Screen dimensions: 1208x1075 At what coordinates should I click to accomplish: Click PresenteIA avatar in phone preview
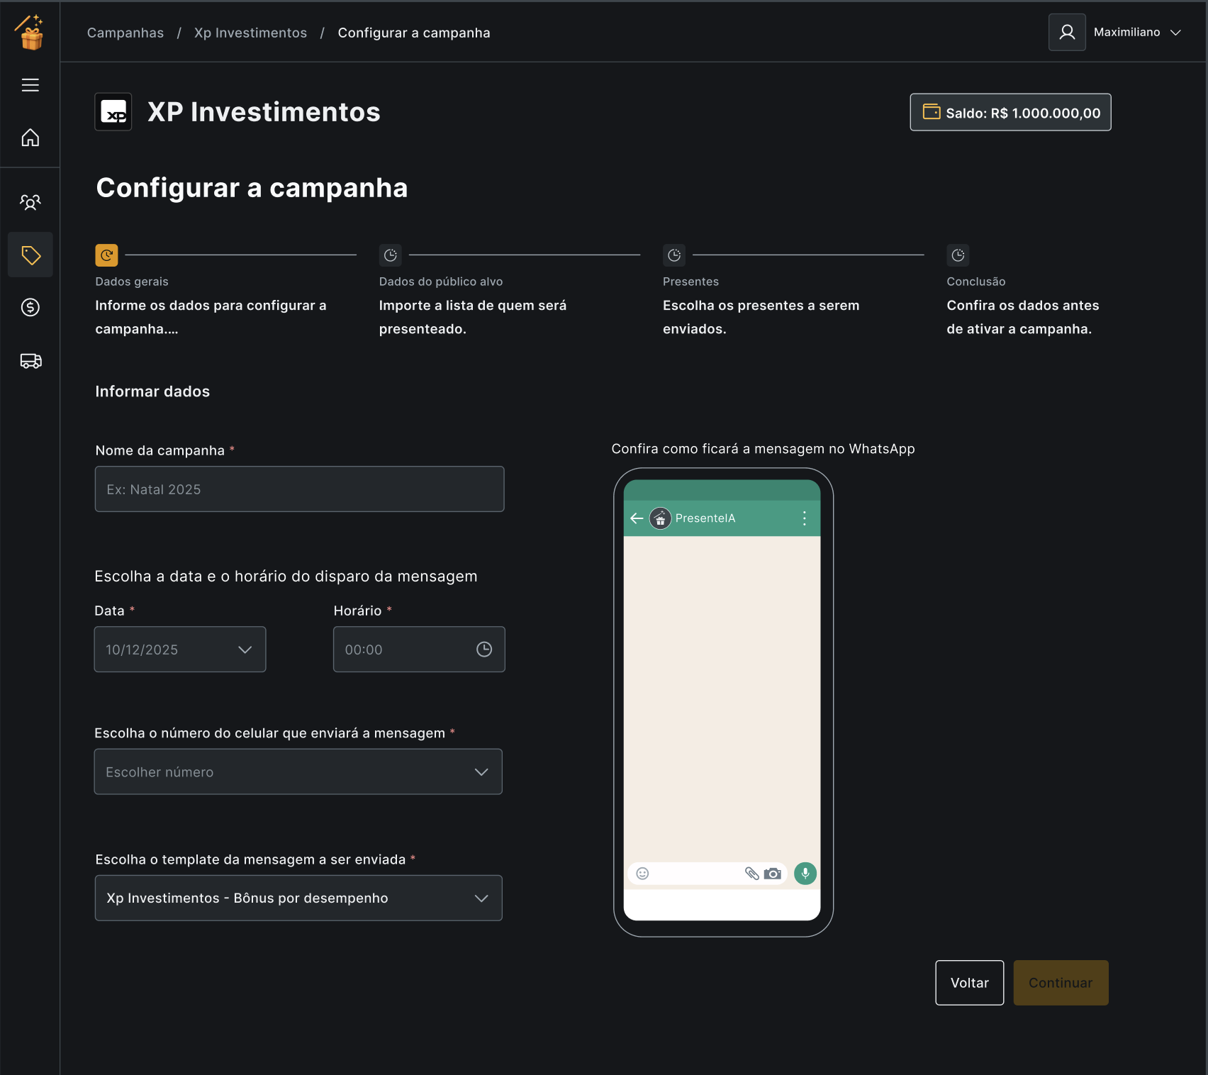coord(660,518)
